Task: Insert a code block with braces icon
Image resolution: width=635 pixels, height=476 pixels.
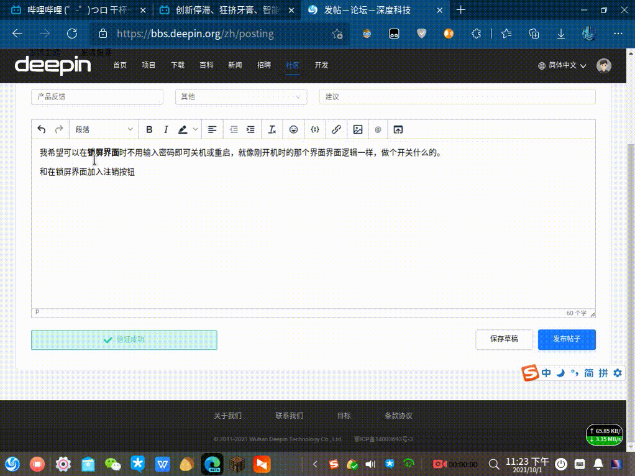Action: pos(315,129)
